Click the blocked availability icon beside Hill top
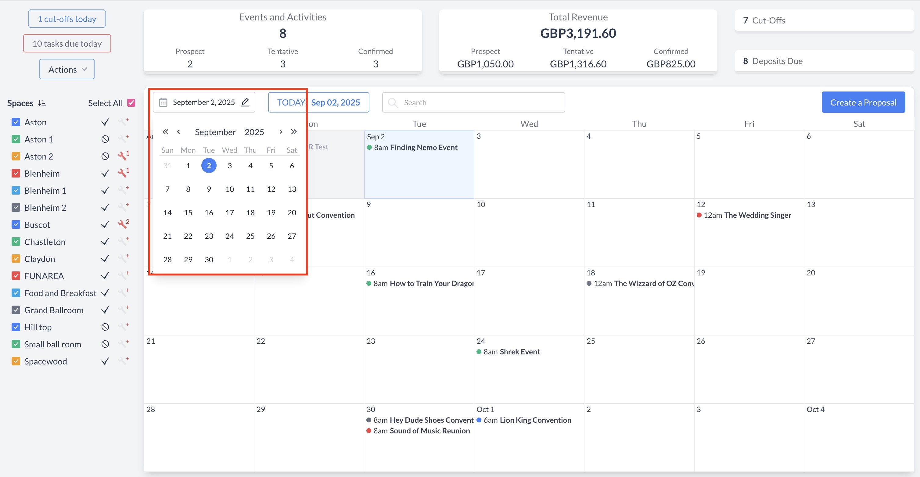Viewport: 920px width, 477px height. (x=105, y=327)
